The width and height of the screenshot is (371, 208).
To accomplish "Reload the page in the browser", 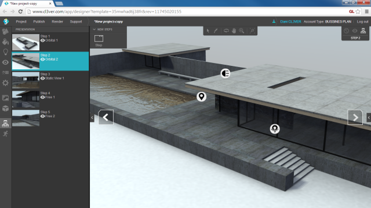I will point(21,12).
